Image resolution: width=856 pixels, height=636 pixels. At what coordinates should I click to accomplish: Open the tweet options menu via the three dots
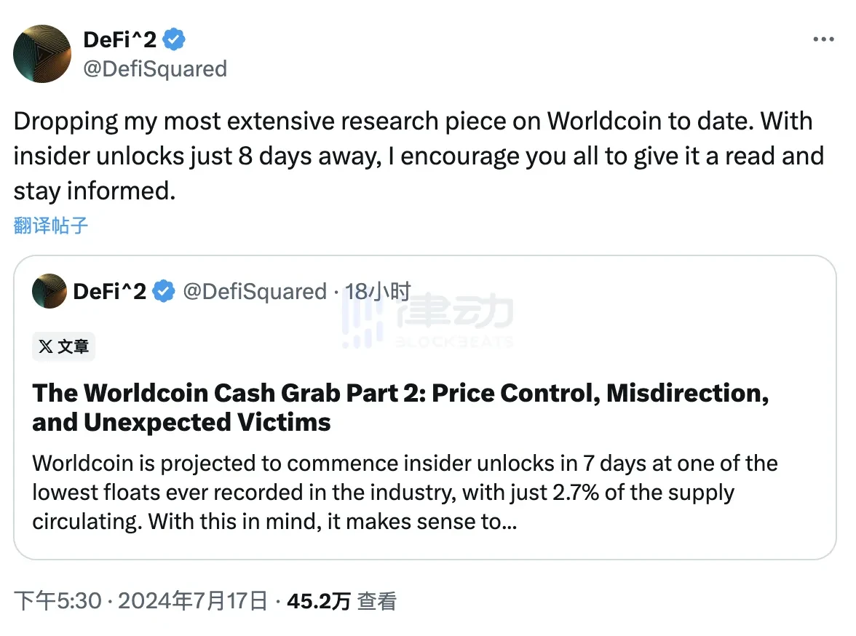click(823, 39)
